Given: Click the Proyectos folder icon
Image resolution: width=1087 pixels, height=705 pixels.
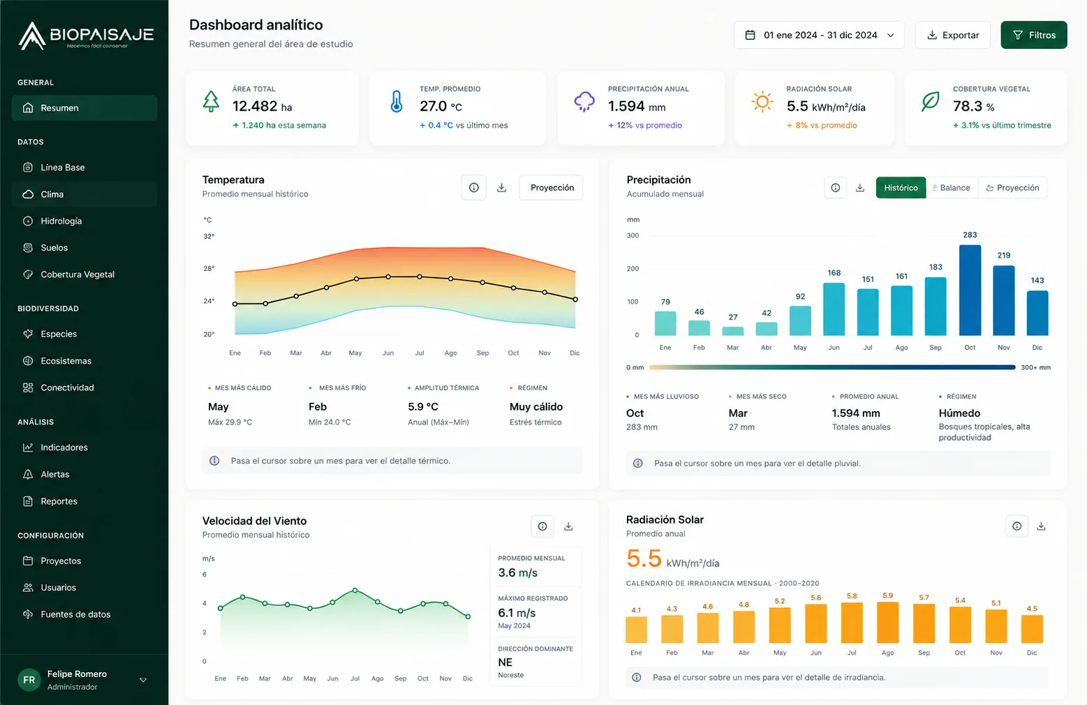Looking at the screenshot, I should (x=28, y=561).
